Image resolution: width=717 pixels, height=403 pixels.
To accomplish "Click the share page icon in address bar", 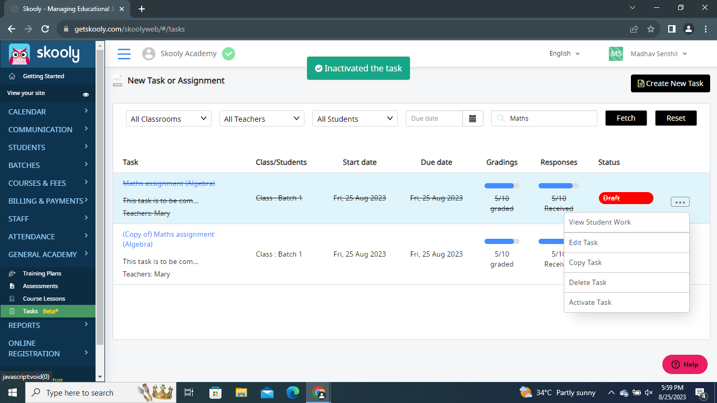I will point(634,29).
